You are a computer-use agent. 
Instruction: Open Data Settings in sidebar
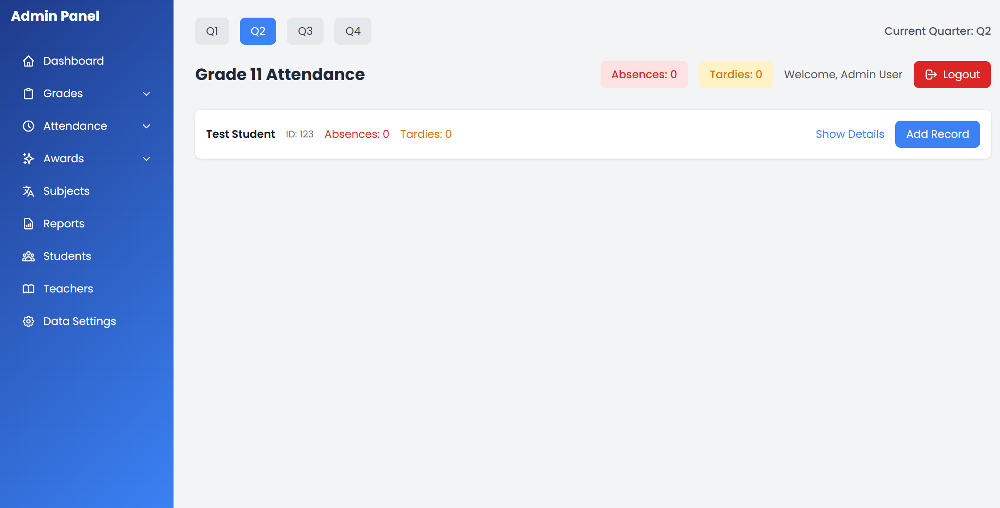coord(87,321)
